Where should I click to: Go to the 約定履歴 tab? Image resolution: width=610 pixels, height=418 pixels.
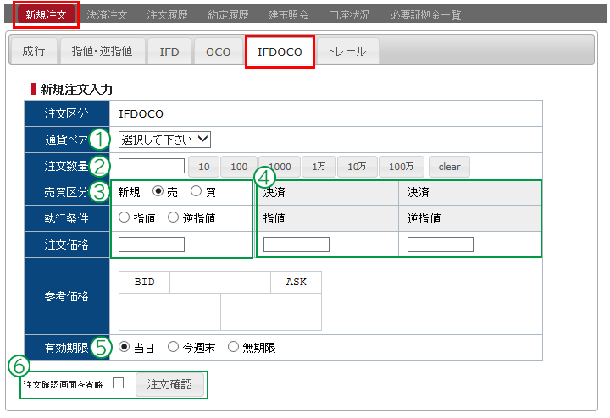(229, 15)
